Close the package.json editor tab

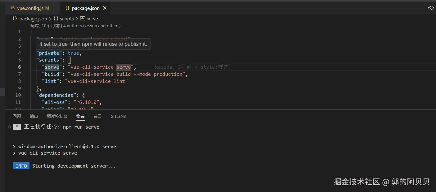[x=105, y=8]
